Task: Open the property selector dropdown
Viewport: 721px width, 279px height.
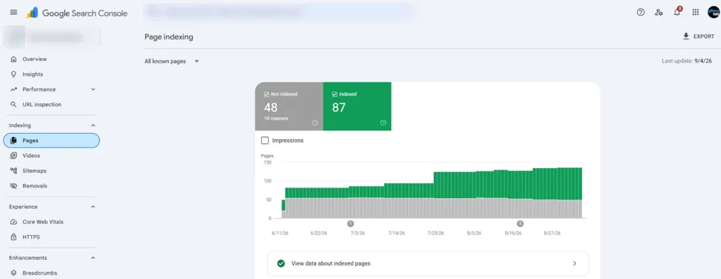Action: [51, 37]
